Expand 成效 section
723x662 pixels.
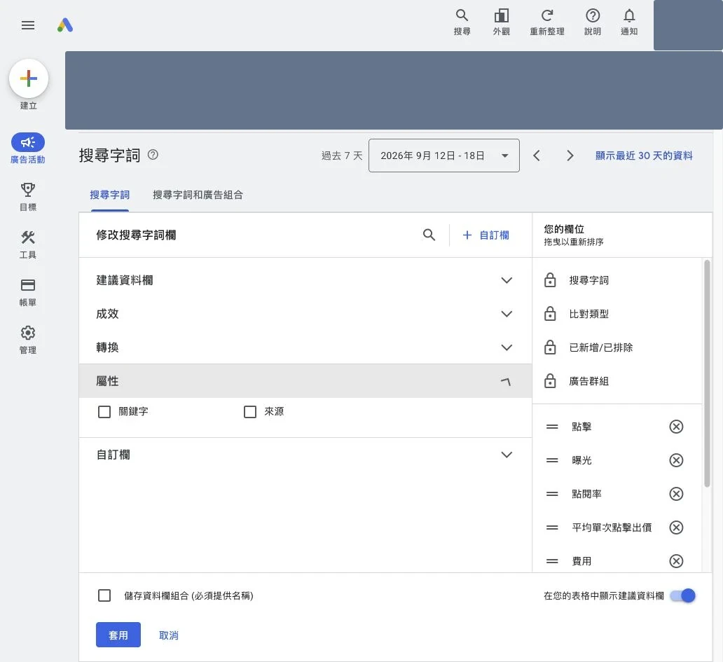pos(305,314)
